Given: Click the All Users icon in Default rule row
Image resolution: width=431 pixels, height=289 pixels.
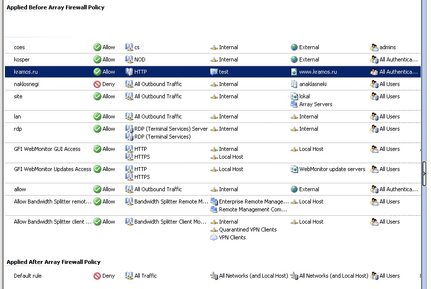Looking at the screenshot, I should [x=374, y=276].
